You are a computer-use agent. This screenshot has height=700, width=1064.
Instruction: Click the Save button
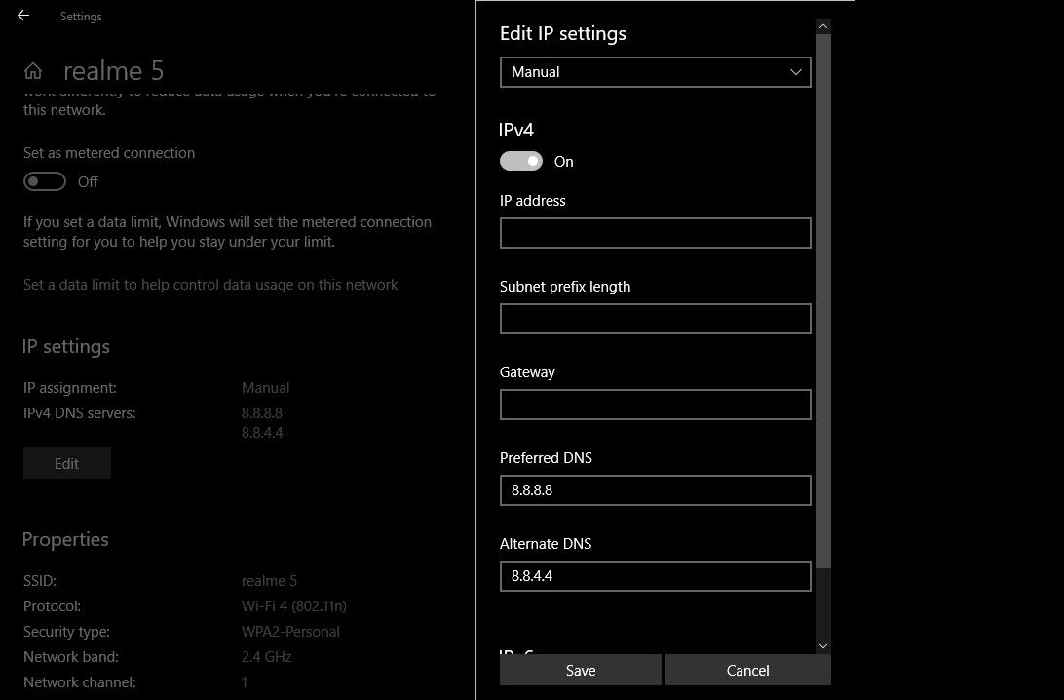tap(580, 670)
